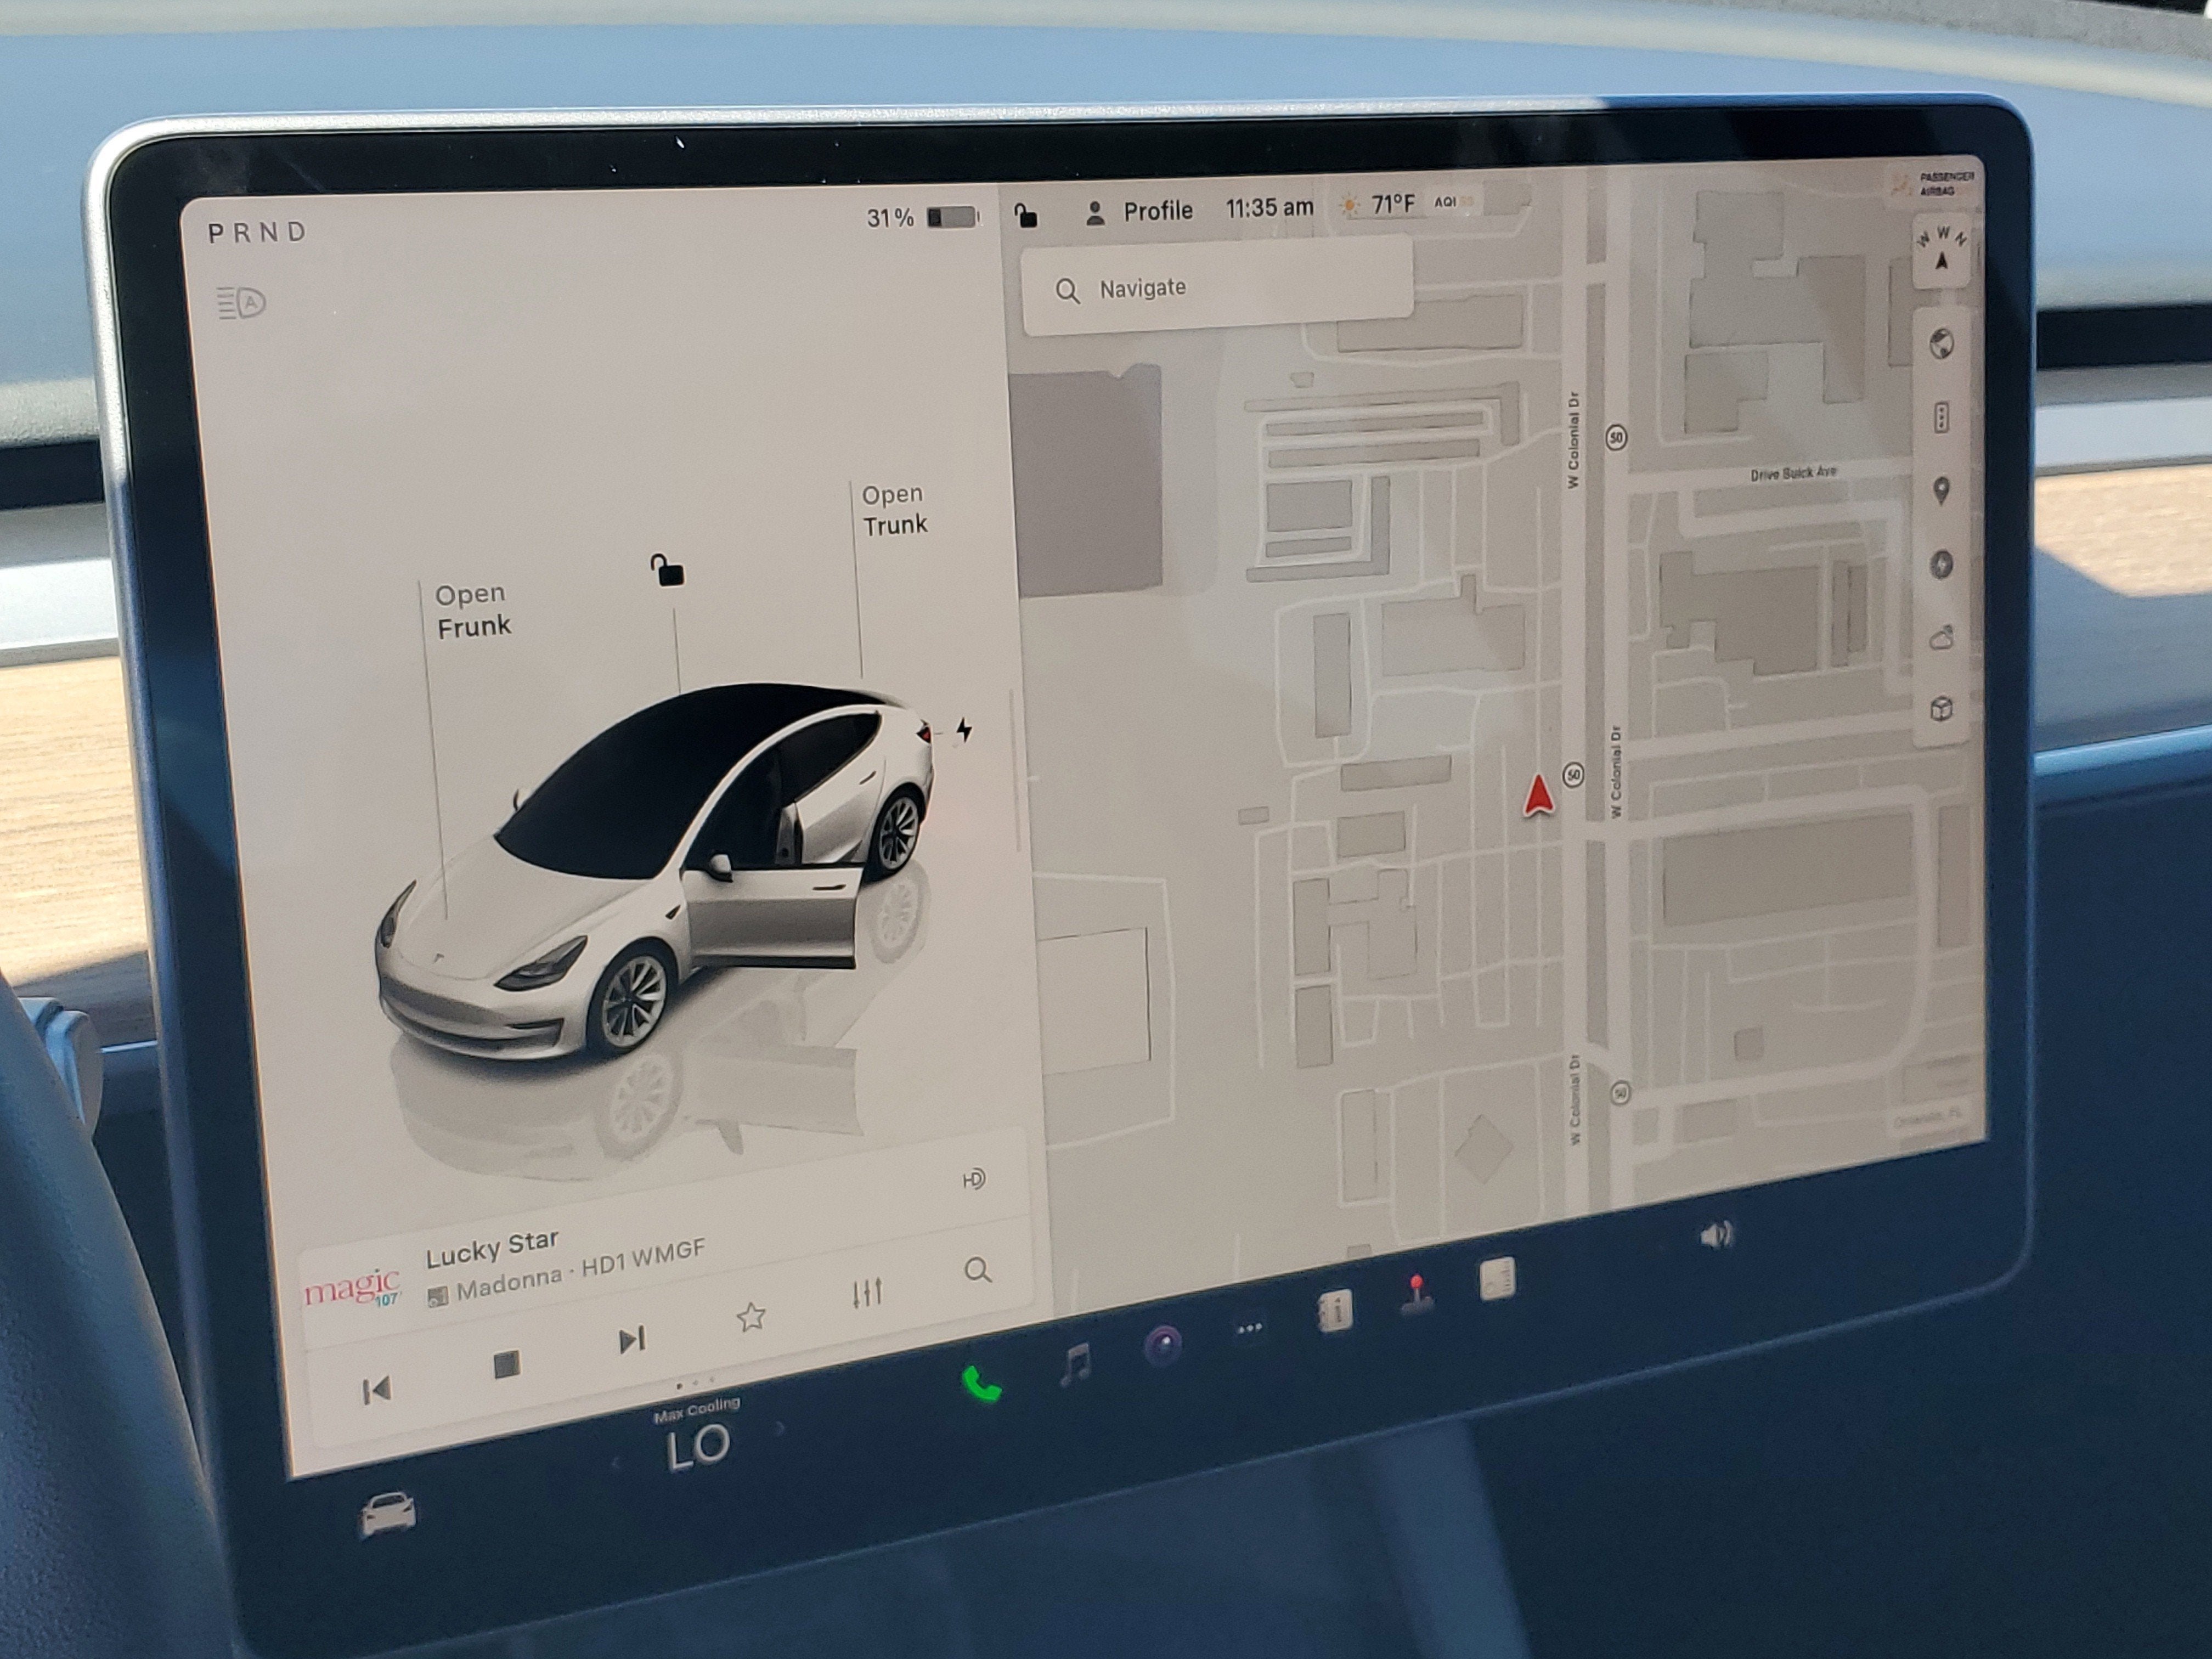Click the magnifier to search radio stations
The height and width of the screenshot is (1659, 2212).
[x=978, y=1270]
